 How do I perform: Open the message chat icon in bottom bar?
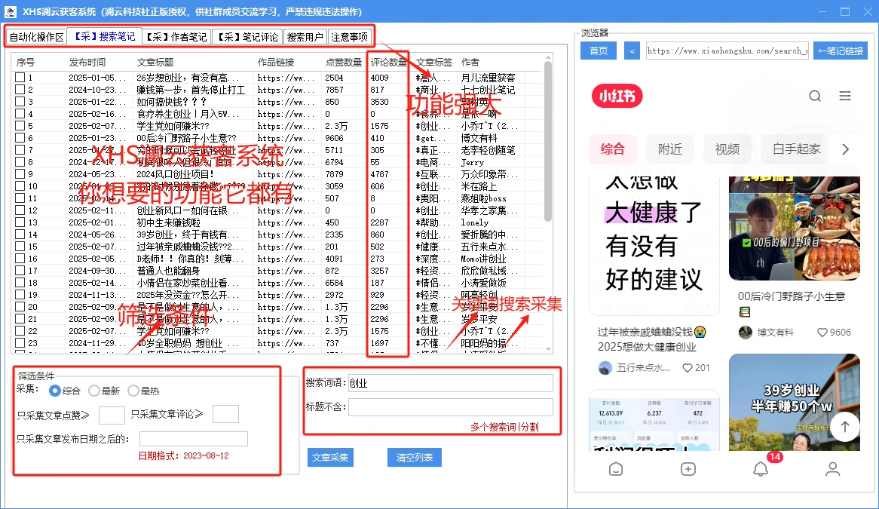615,469
